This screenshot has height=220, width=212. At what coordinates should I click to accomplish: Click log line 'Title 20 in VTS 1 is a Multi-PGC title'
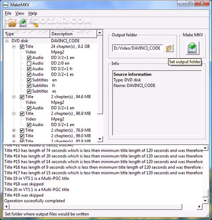[x=37, y=190]
